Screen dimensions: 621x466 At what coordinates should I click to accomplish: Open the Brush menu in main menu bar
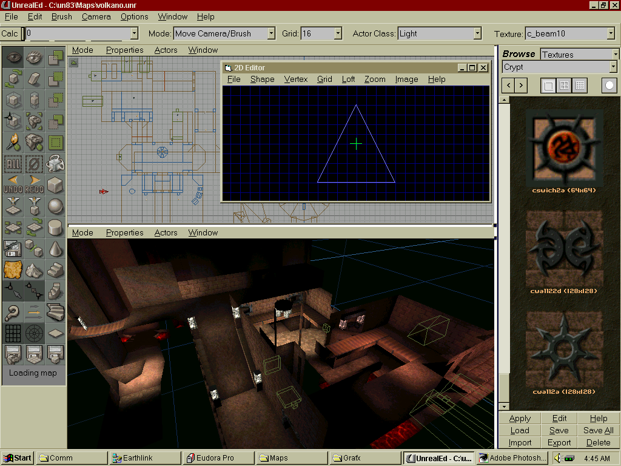[x=61, y=16]
